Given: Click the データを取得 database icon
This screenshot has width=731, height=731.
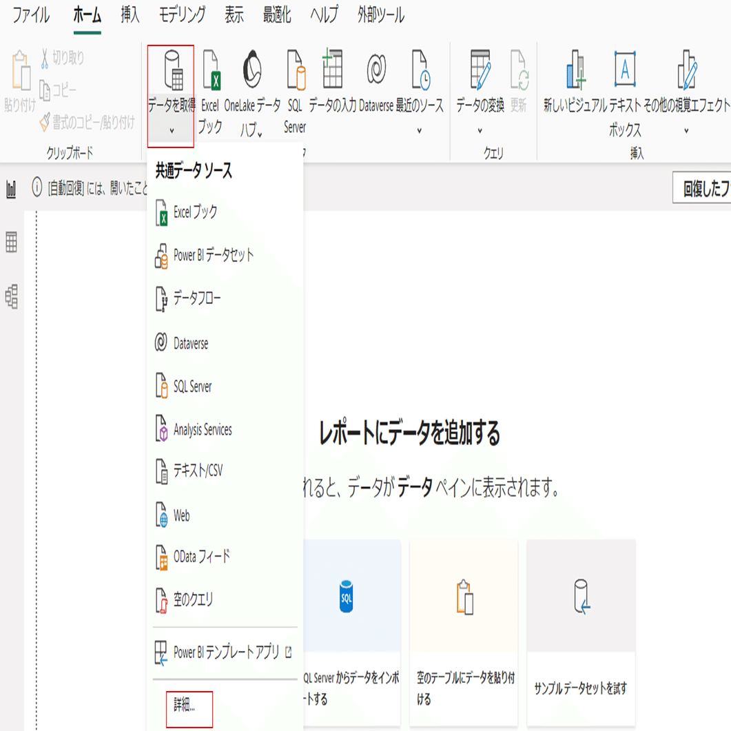Looking at the screenshot, I should coord(172,71).
